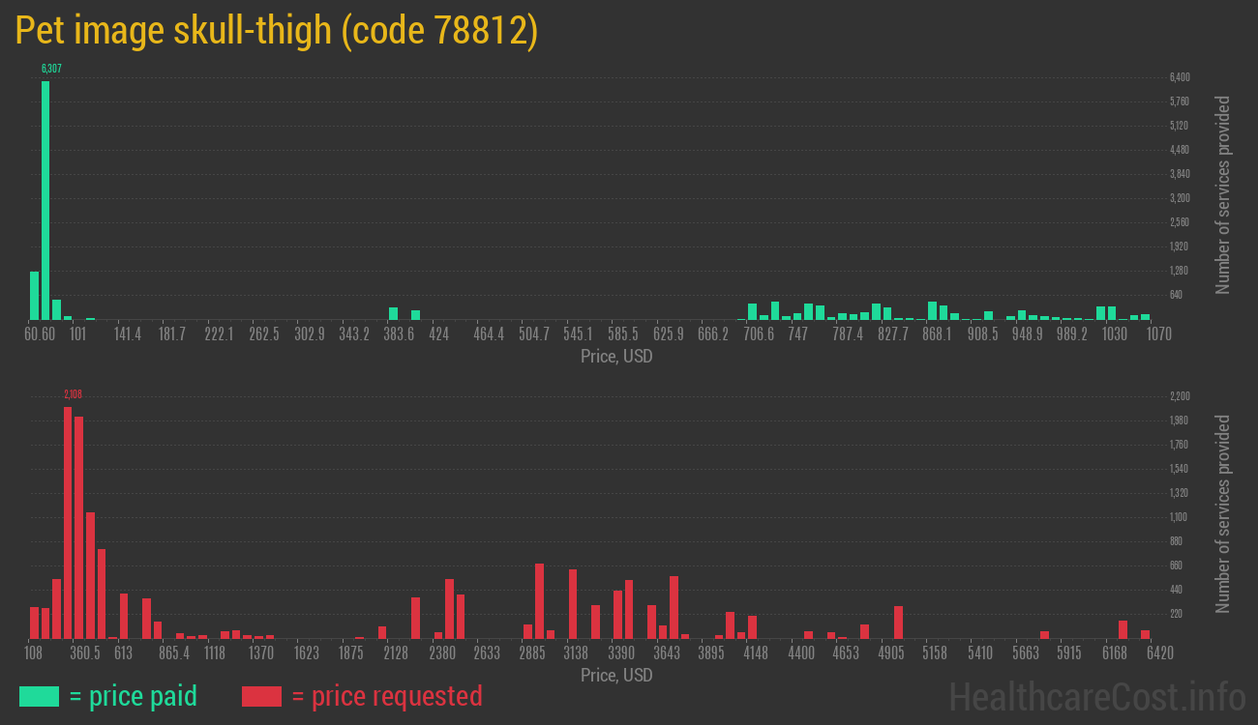Click the 4905 tick on the red chart
Image resolution: width=1258 pixels, height=725 pixels.
point(891,653)
